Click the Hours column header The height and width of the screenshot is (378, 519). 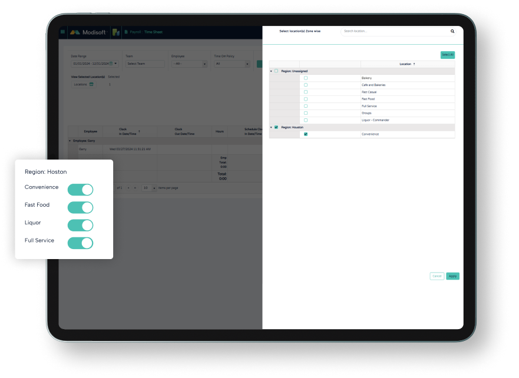pos(220,131)
